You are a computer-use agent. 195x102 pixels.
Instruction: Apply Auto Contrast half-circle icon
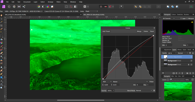click(x=43, y=7)
